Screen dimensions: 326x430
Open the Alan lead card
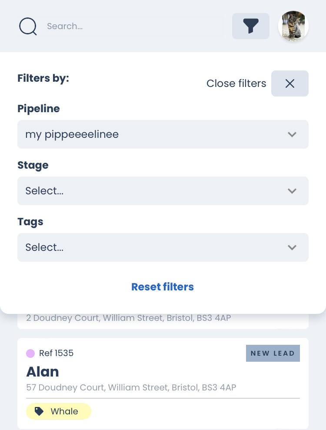click(x=43, y=372)
